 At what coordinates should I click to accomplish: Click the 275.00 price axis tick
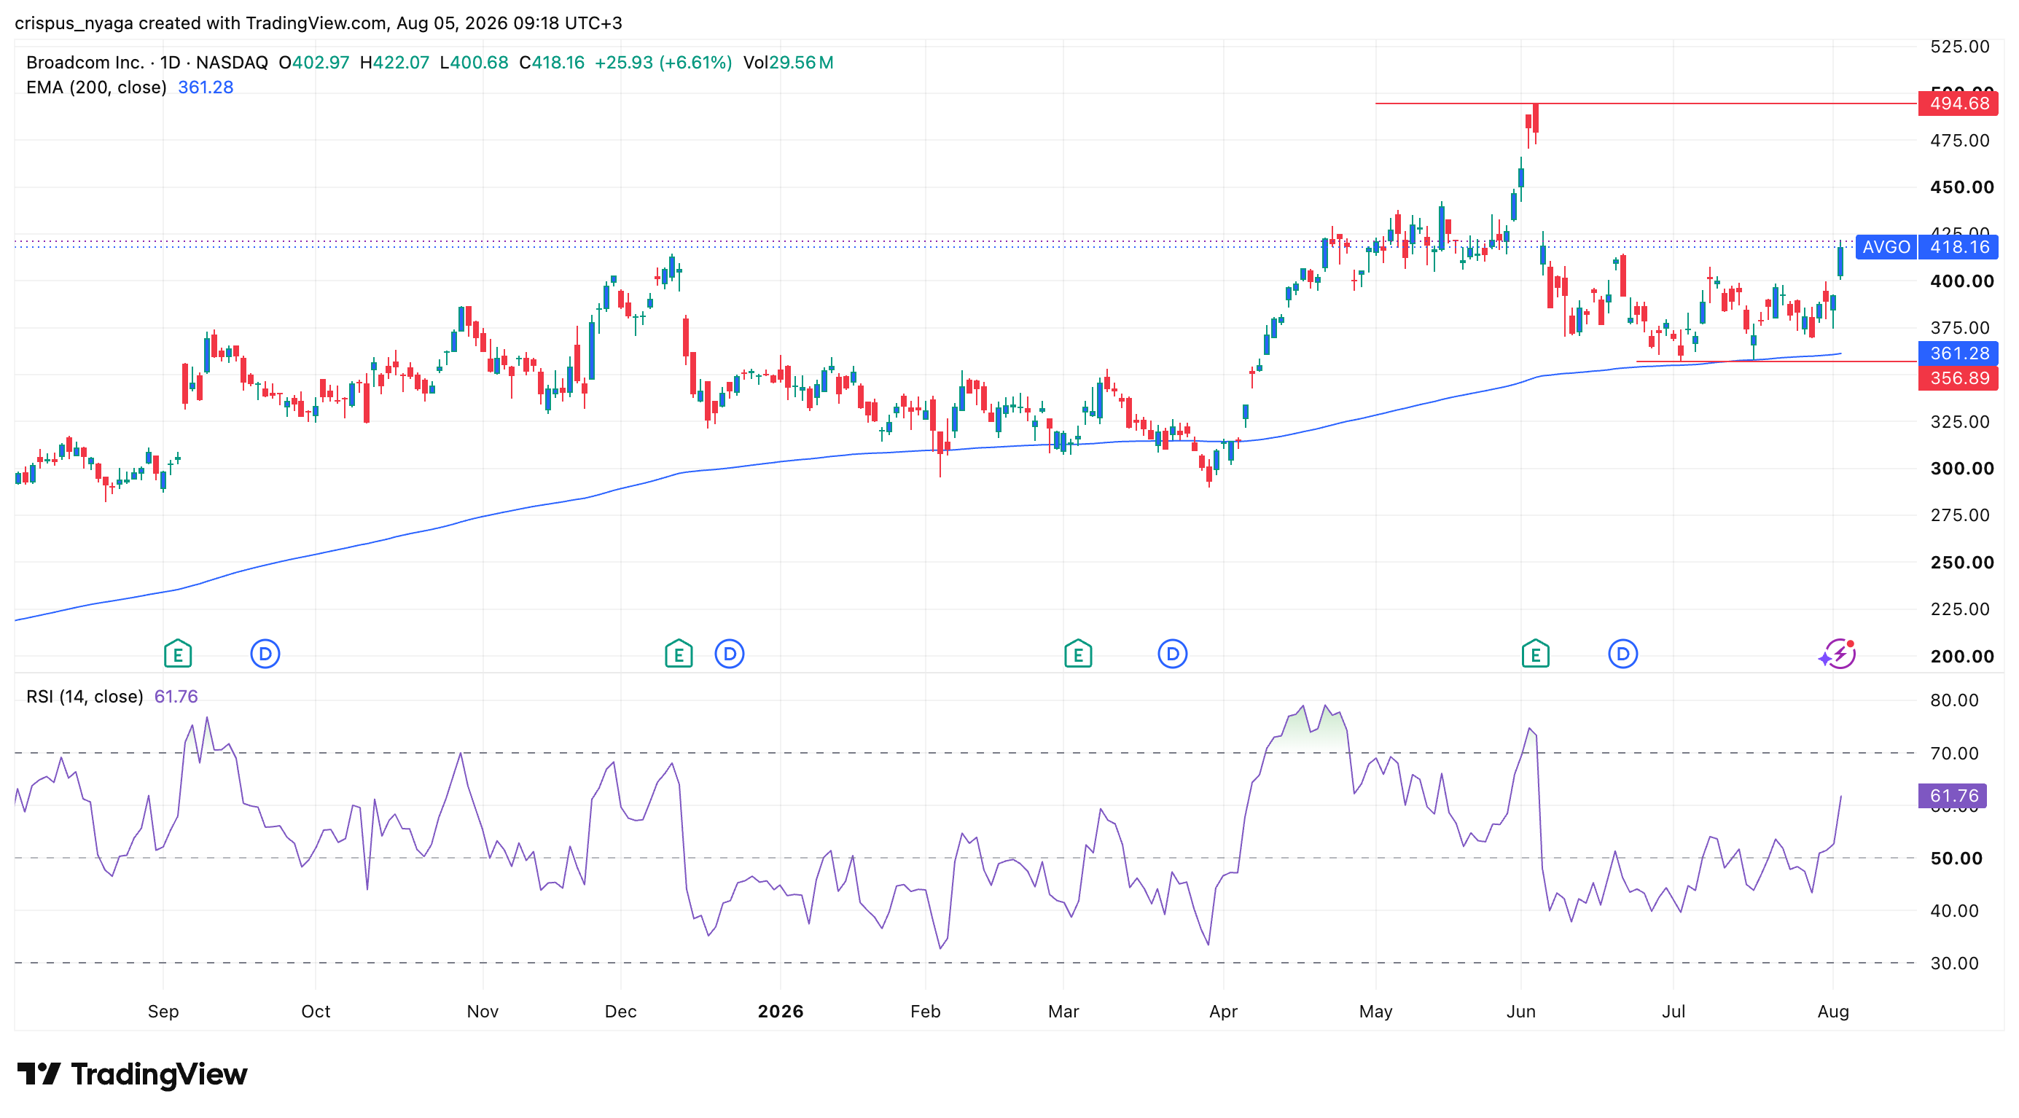(1960, 515)
